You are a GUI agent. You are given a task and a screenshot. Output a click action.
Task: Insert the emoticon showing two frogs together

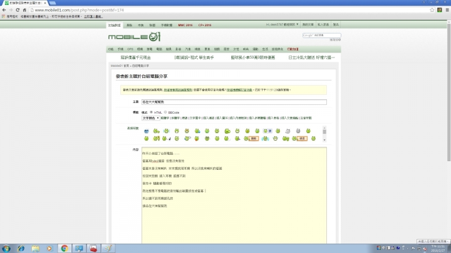286,139
